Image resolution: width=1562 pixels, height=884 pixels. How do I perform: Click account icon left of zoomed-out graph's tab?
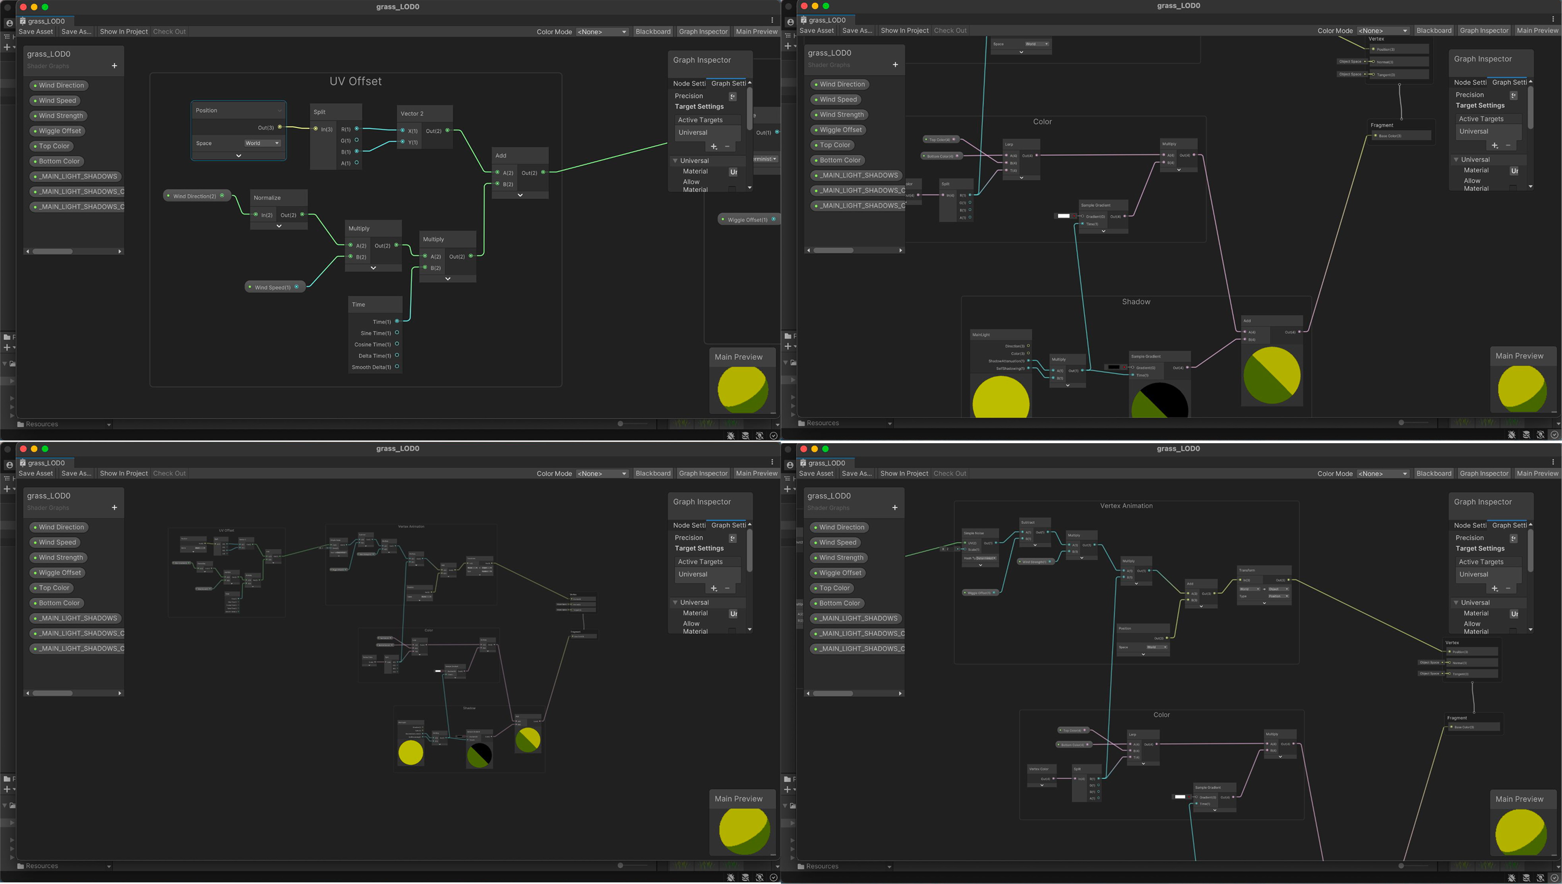pyautogui.click(x=9, y=465)
